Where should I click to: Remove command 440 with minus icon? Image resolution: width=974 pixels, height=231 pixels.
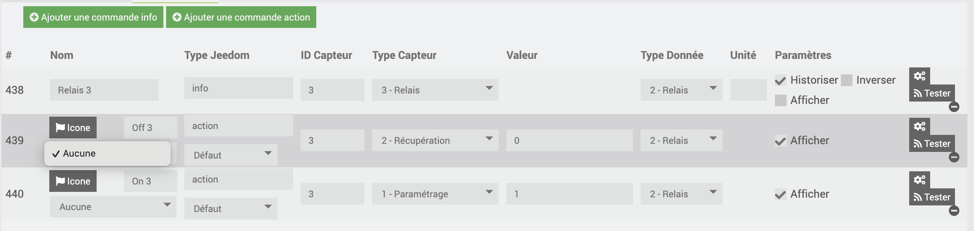coord(954,210)
